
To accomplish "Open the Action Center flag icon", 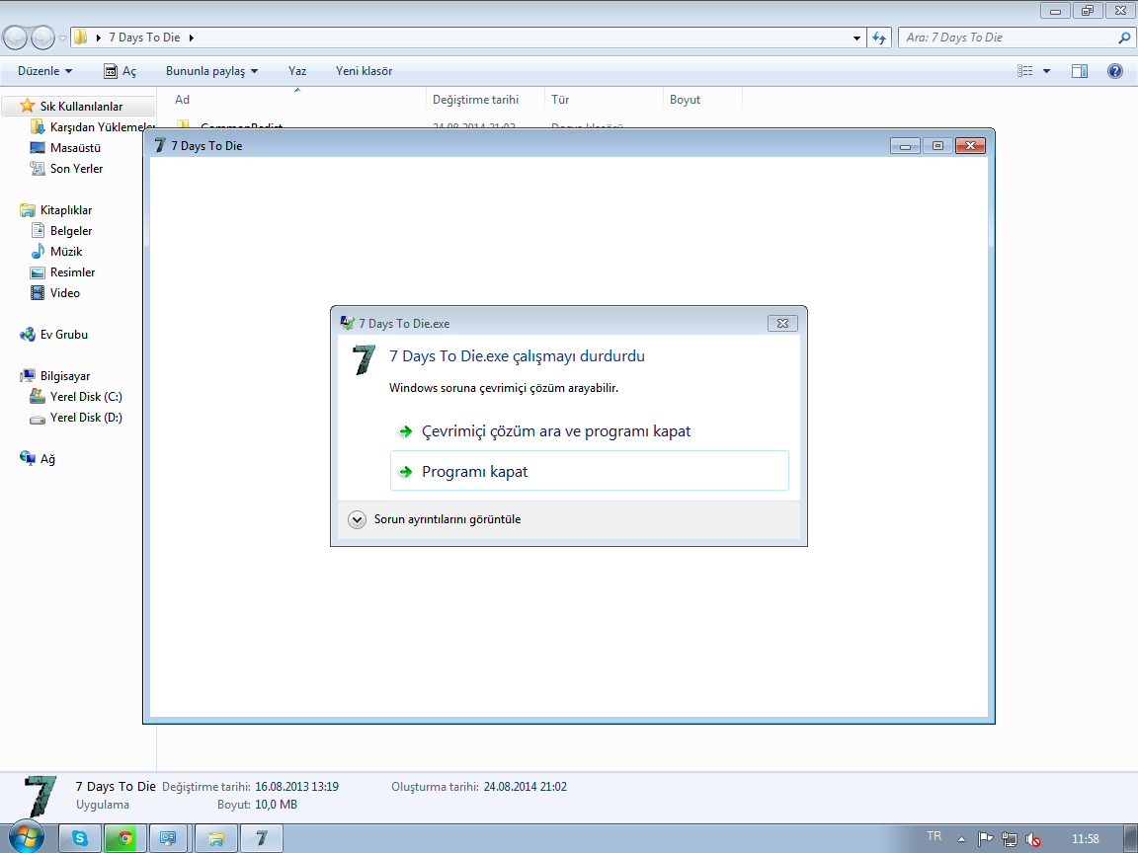I will tap(985, 839).
